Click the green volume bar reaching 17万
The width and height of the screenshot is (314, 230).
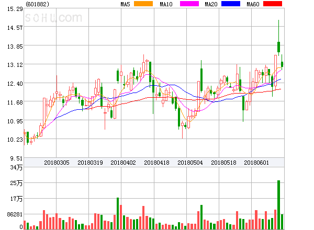click(118, 213)
